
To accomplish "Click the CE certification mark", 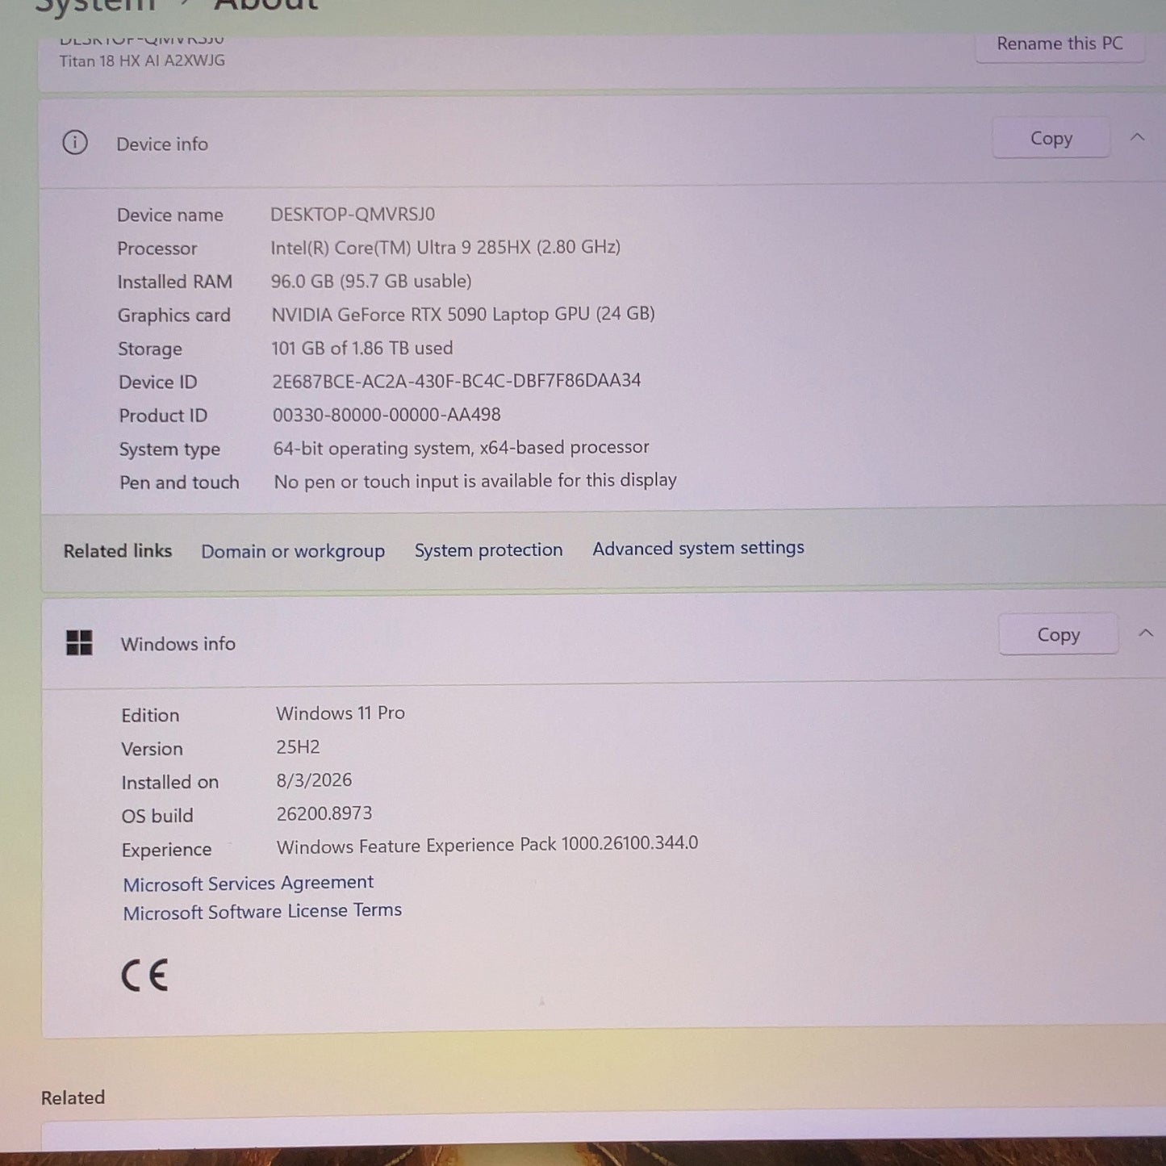I will tap(145, 976).
